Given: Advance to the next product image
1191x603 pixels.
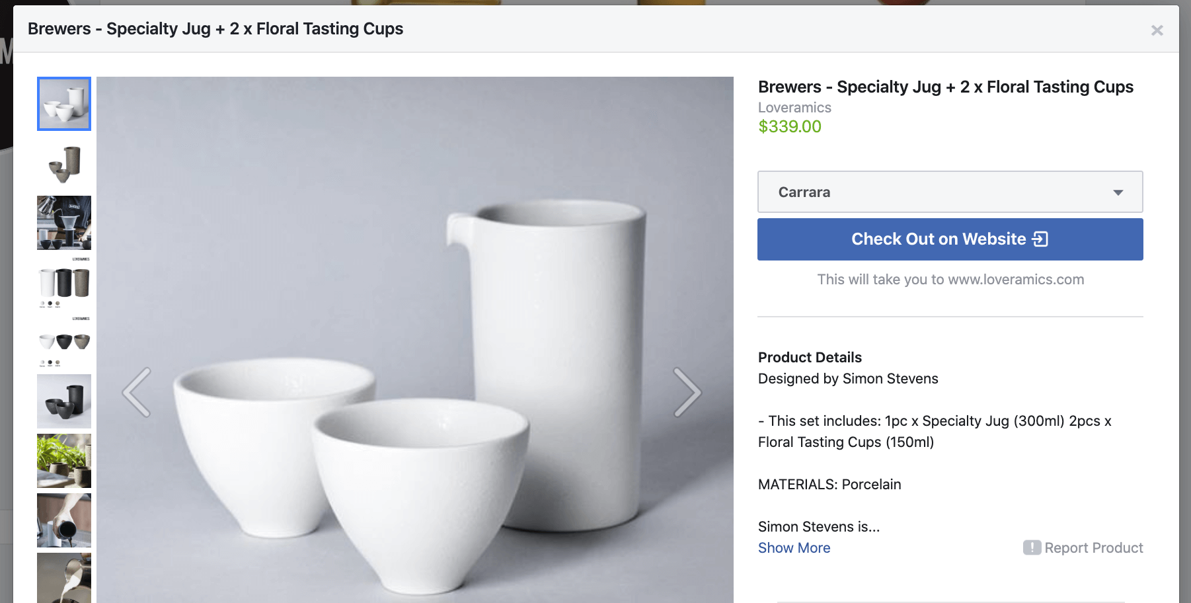Looking at the screenshot, I should tap(687, 392).
